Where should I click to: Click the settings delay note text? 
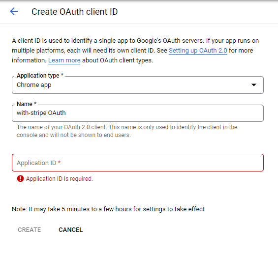coord(108,209)
